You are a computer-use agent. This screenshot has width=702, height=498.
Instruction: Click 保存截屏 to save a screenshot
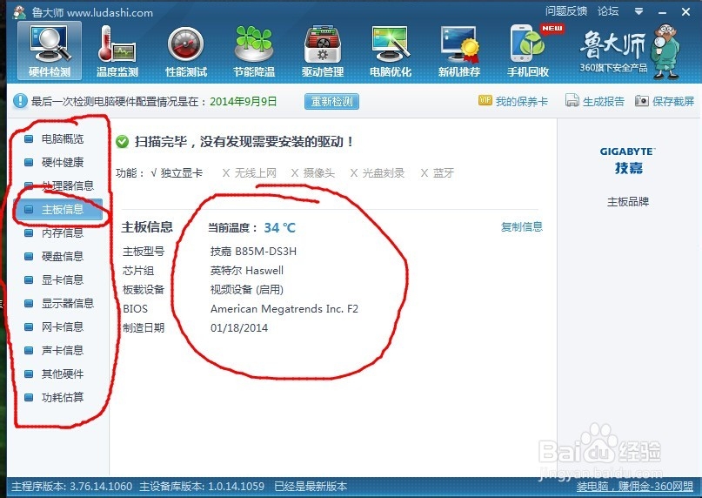point(673,101)
